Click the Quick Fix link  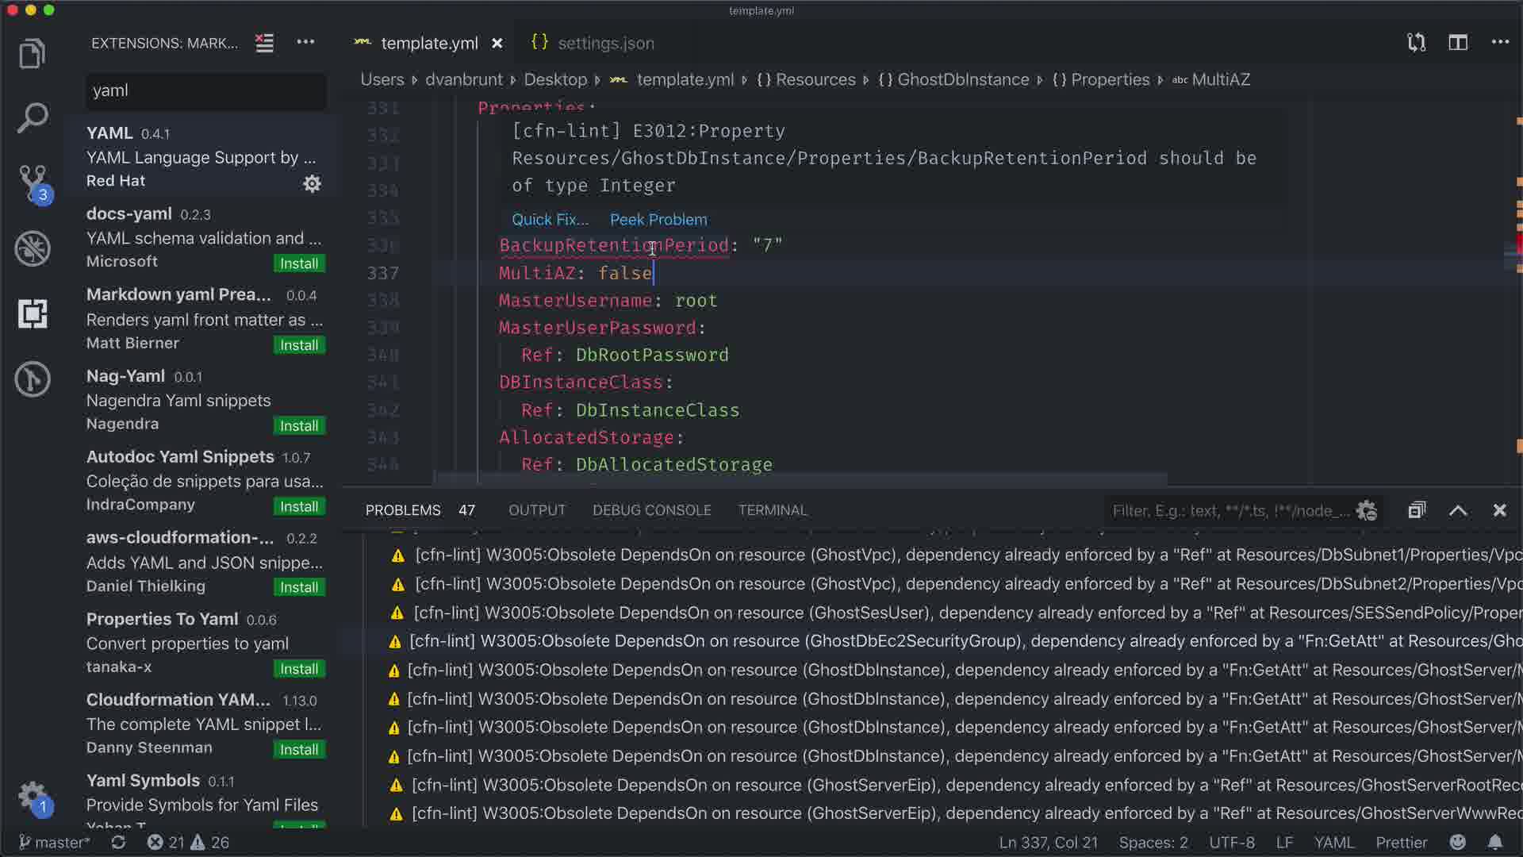pyautogui.click(x=550, y=219)
